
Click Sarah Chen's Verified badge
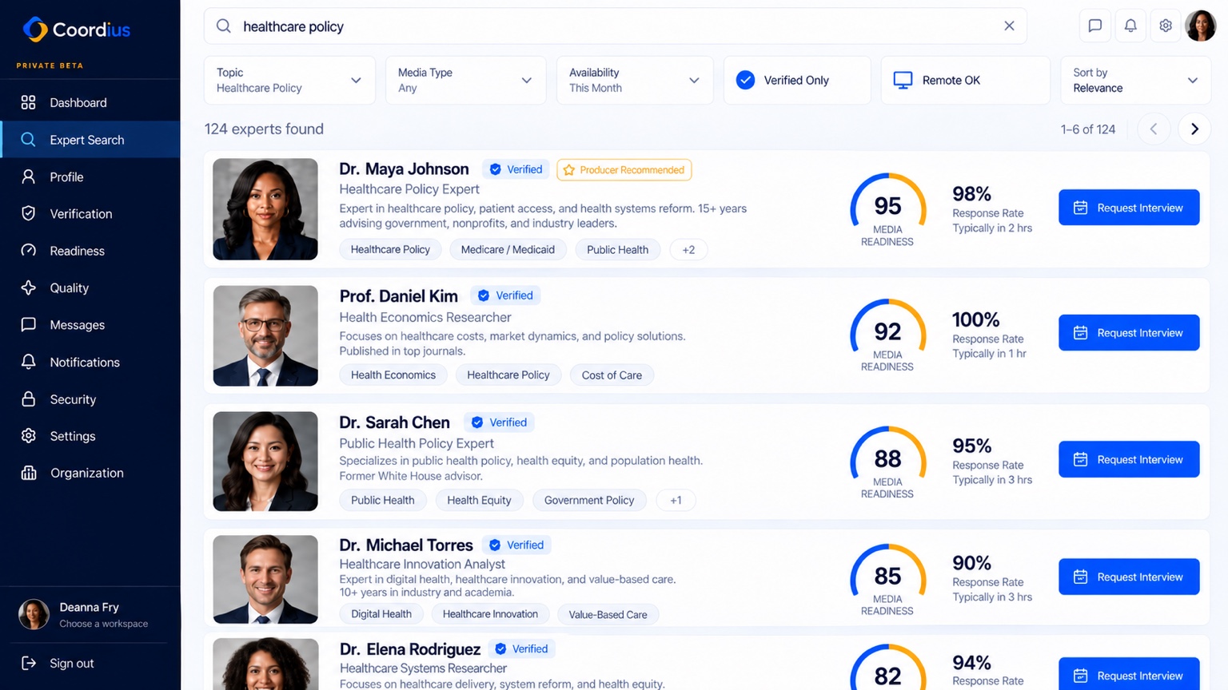coord(499,422)
